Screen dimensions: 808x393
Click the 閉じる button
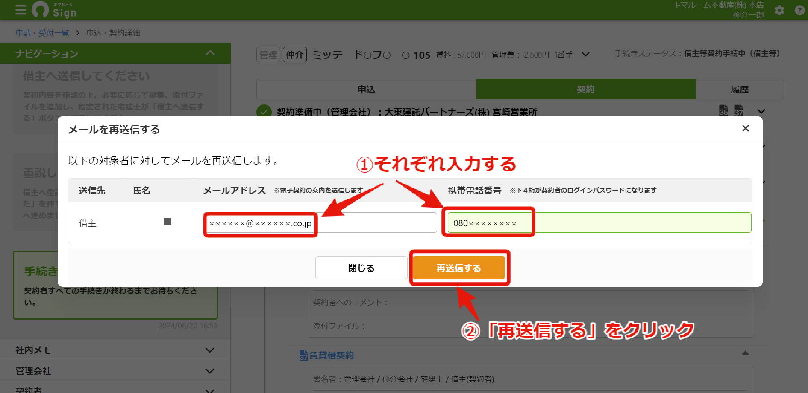pos(361,268)
